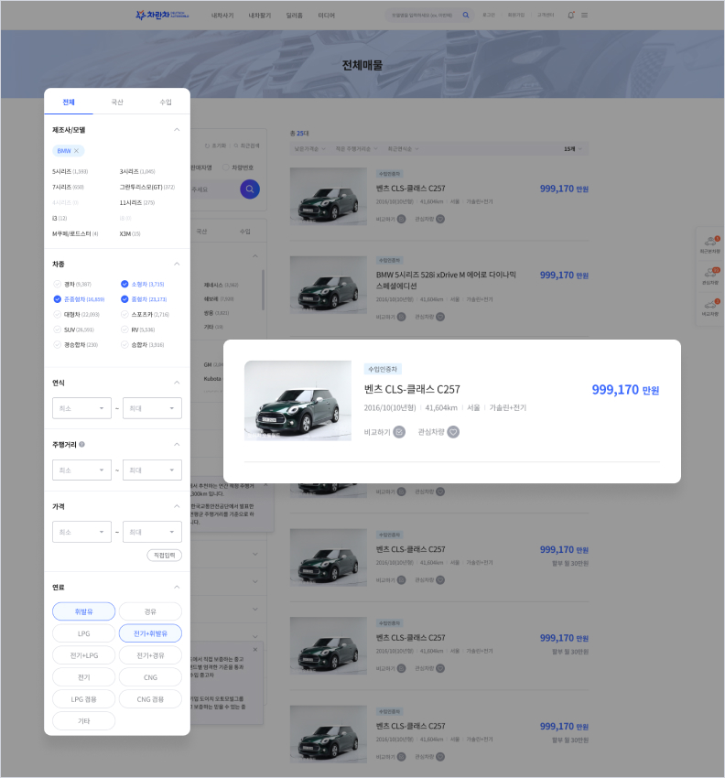
Task: Select the X3M model
Action: click(130, 233)
